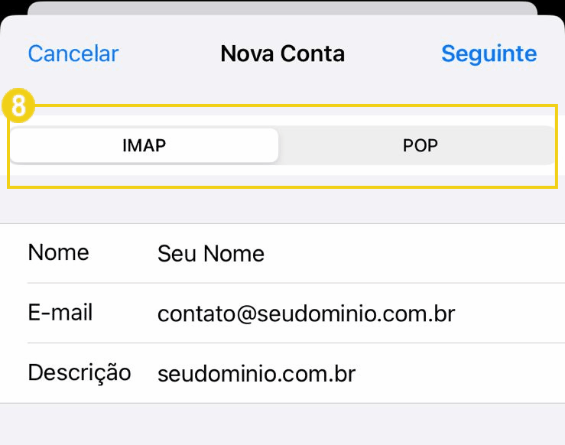565x445 pixels.
Task: Click the yellow highlight border below the IMAP segment
Action: click(144, 186)
